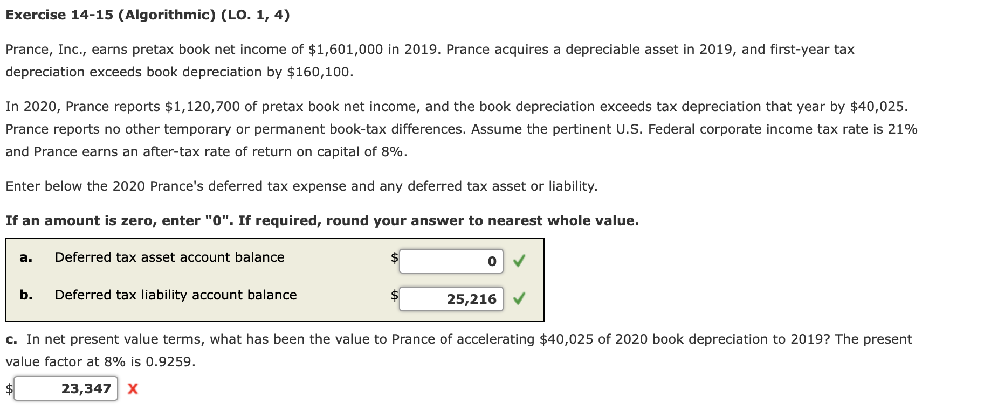Click the value 25,216 in its input box
The height and width of the screenshot is (418, 991).
pos(471,299)
